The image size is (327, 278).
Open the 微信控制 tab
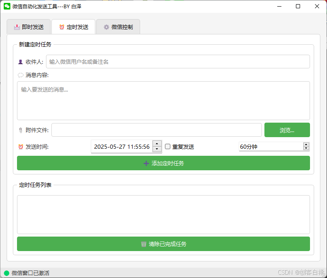point(118,27)
